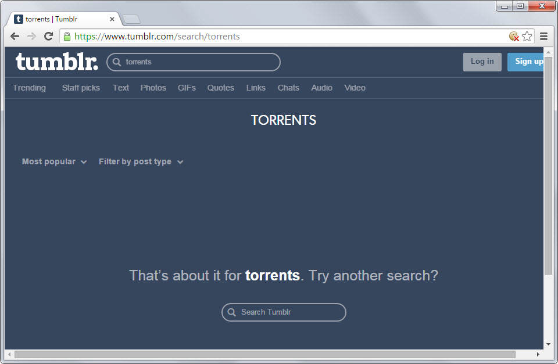Open a new tab with the blank tab button
Viewport: 558px width, 364px height.
point(131,19)
